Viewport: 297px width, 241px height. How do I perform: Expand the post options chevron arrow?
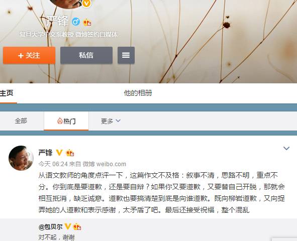pos(286,148)
